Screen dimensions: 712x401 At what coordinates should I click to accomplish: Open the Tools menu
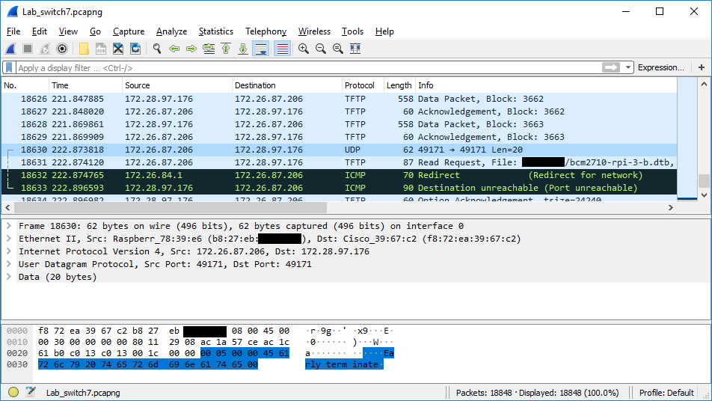(x=352, y=31)
